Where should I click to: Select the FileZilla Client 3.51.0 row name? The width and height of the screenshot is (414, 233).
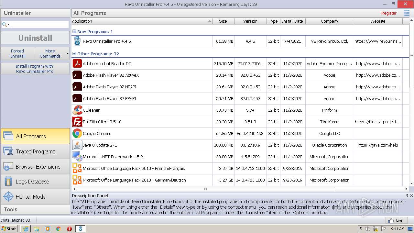click(x=102, y=122)
